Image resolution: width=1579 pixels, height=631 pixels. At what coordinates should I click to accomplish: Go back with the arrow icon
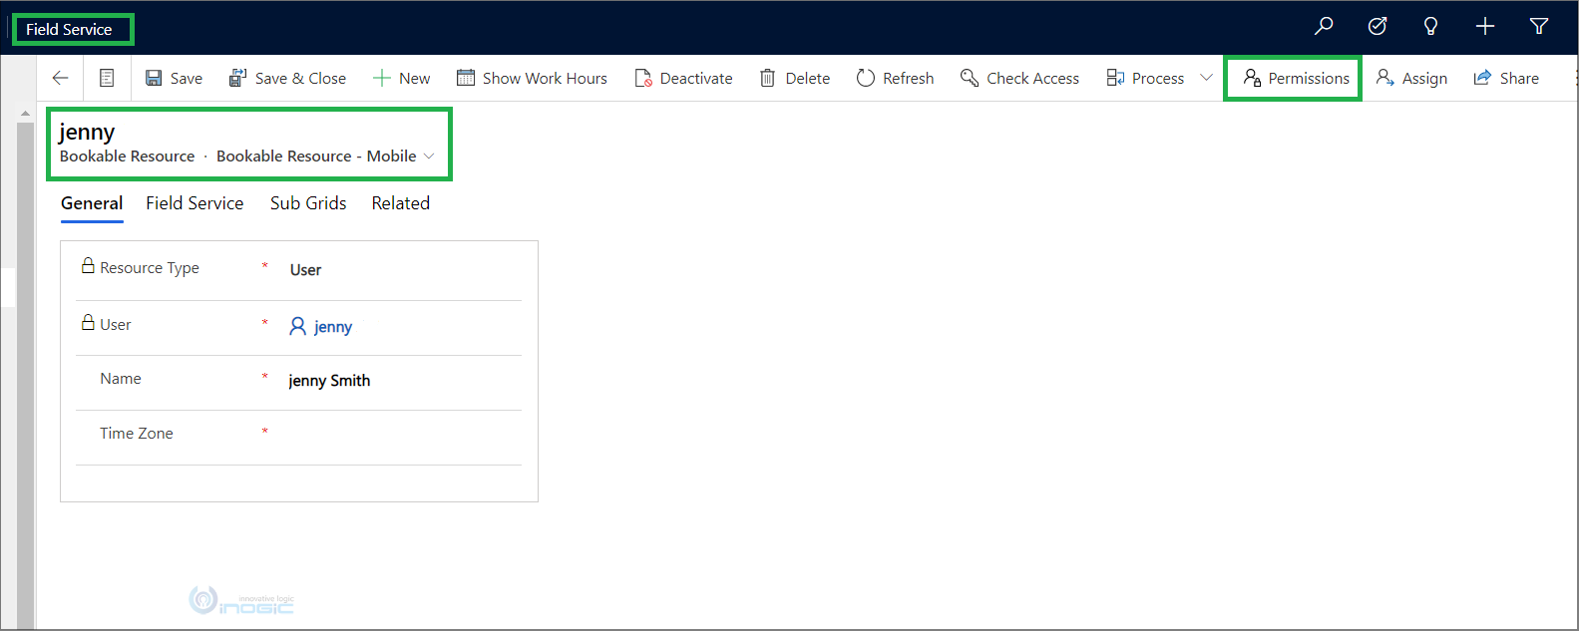pyautogui.click(x=60, y=78)
